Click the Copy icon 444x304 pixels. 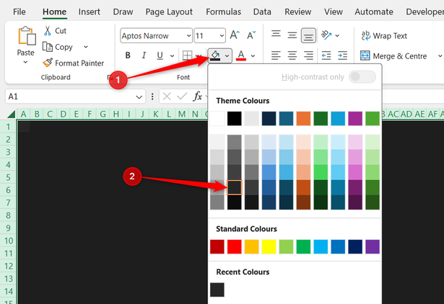[48, 47]
